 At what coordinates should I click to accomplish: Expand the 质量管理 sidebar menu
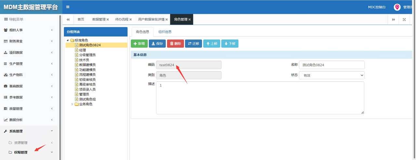click(x=29, y=109)
